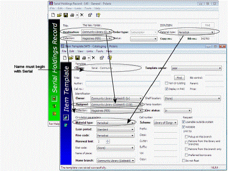Open the Template owner dropdown
The height and width of the screenshot is (171, 228).
[x=220, y=68]
